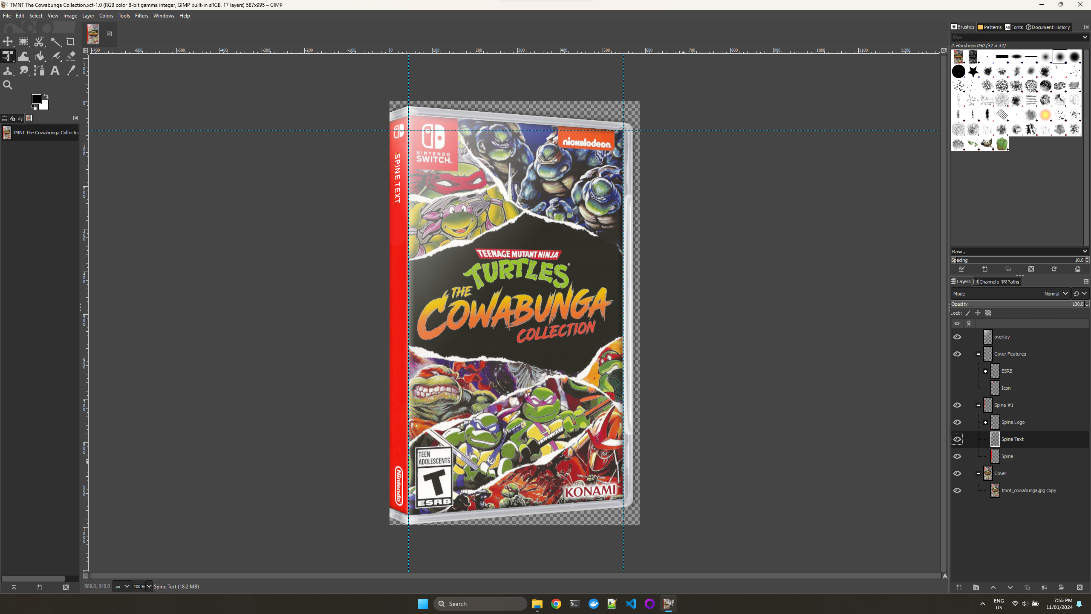The width and height of the screenshot is (1091, 614).
Task: Select the Text tool
Action: (x=55, y=71)
